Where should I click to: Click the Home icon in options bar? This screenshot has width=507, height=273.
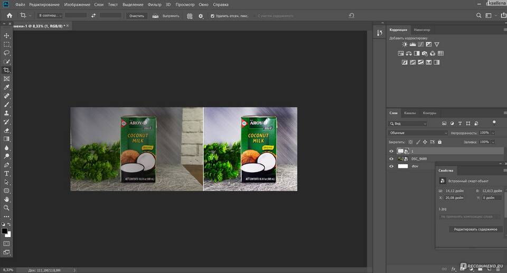10,15
